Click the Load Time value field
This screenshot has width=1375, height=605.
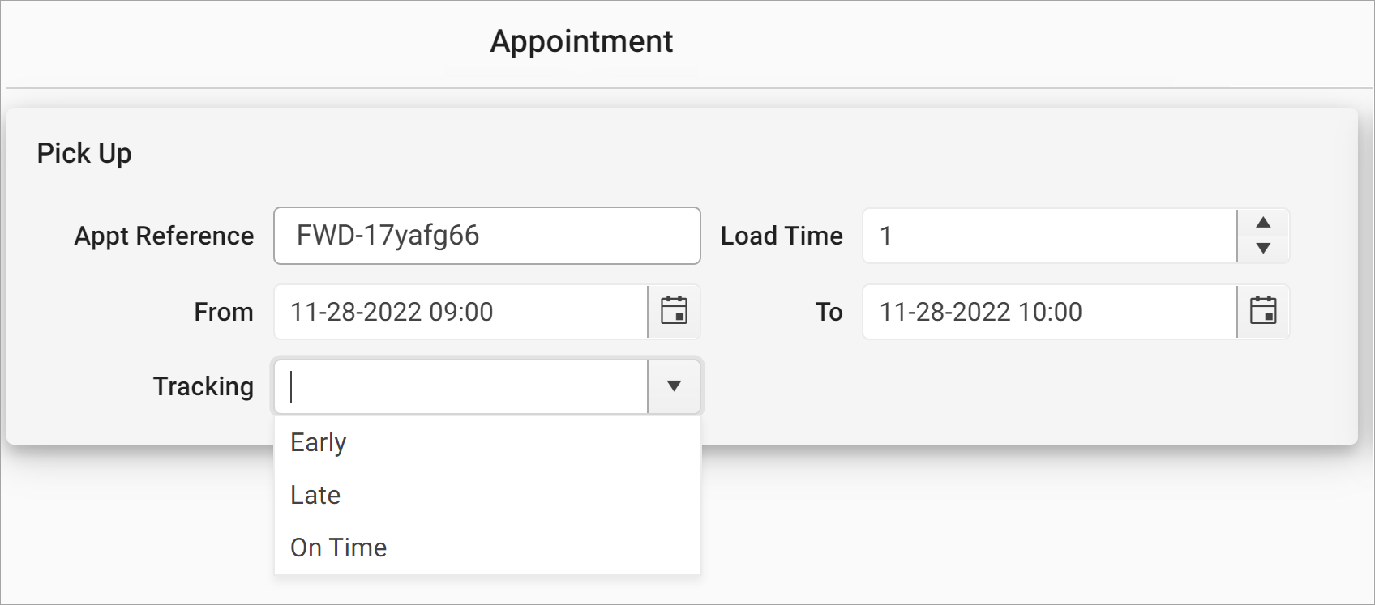click(1046, 236)
